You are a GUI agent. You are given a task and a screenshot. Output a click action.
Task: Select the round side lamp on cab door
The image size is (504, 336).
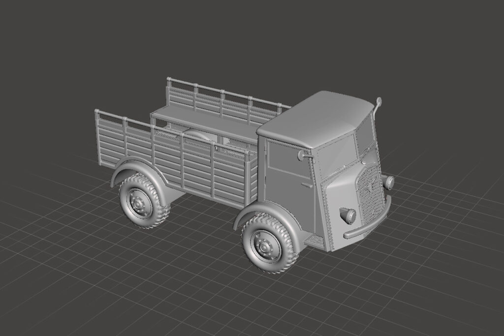[301, 155]
